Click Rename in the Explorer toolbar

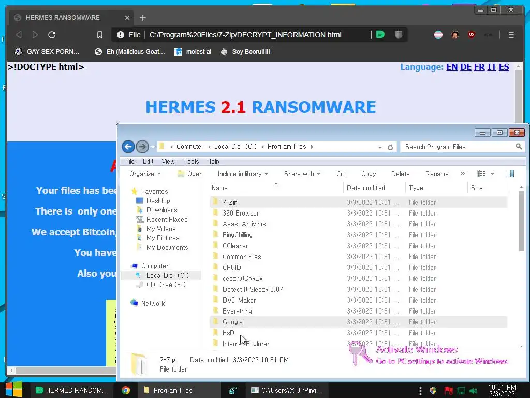(437, 174)
